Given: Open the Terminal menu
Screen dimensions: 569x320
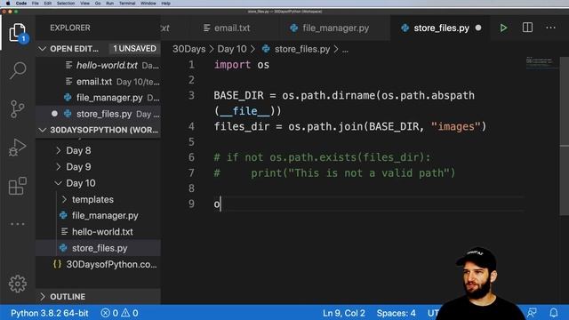Looking at the screenshot, I should 127,4.
